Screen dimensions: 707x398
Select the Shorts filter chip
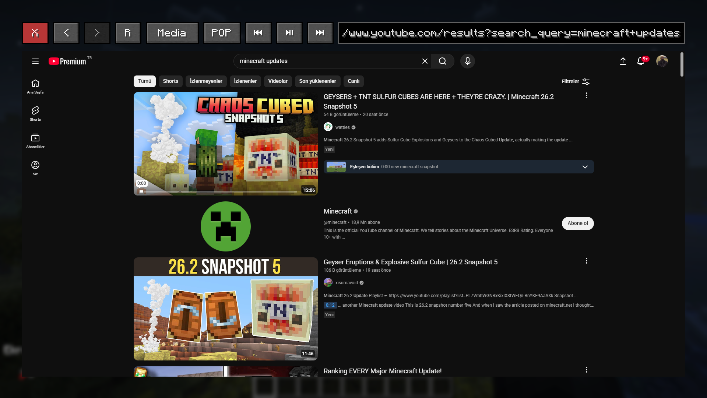coord(170,81)
